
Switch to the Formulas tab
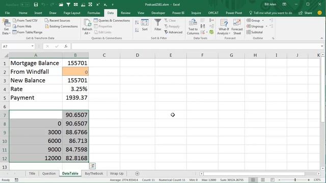click(x=94, y=13)
